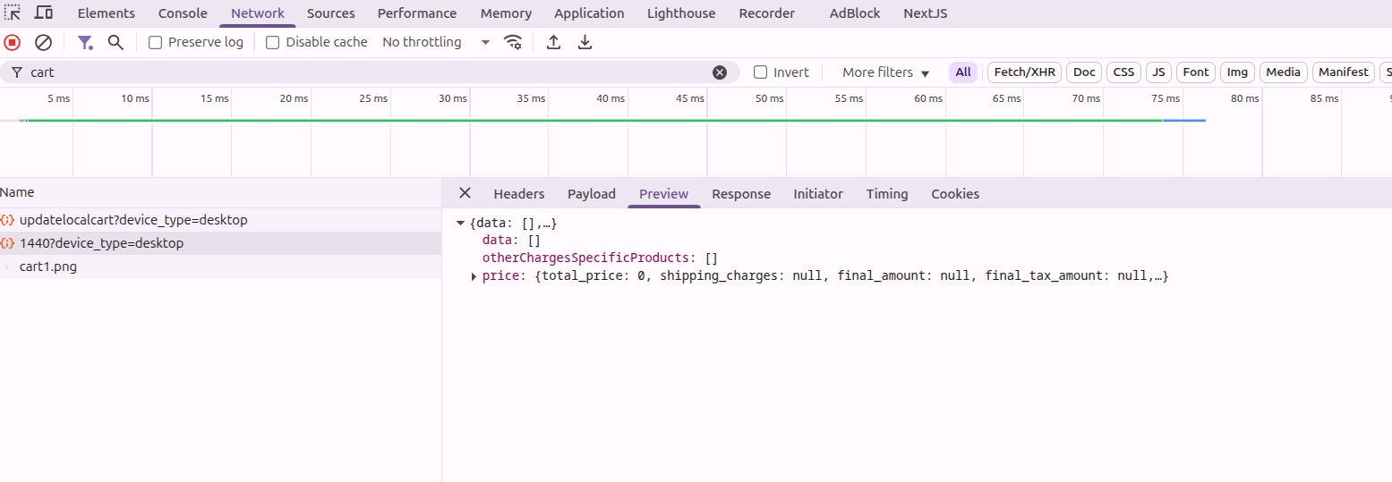Stop recording the network log
Image resolution: width=1392 pixels, height=482 pixels.
tap(13, 42)
